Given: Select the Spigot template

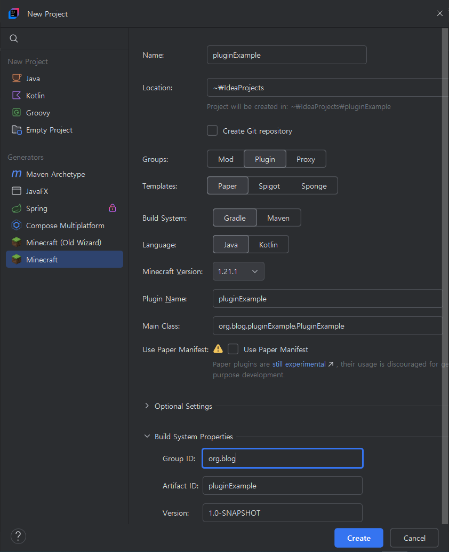Looking at the screenshot, I should (x=269, y=186).
